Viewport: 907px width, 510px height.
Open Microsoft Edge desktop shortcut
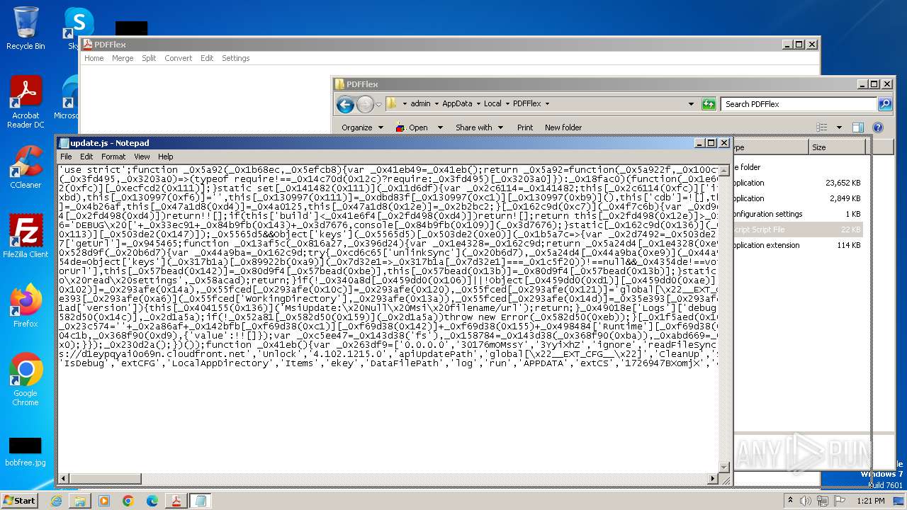68,98
